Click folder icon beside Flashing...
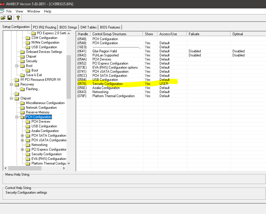 (x=22, y=89)
